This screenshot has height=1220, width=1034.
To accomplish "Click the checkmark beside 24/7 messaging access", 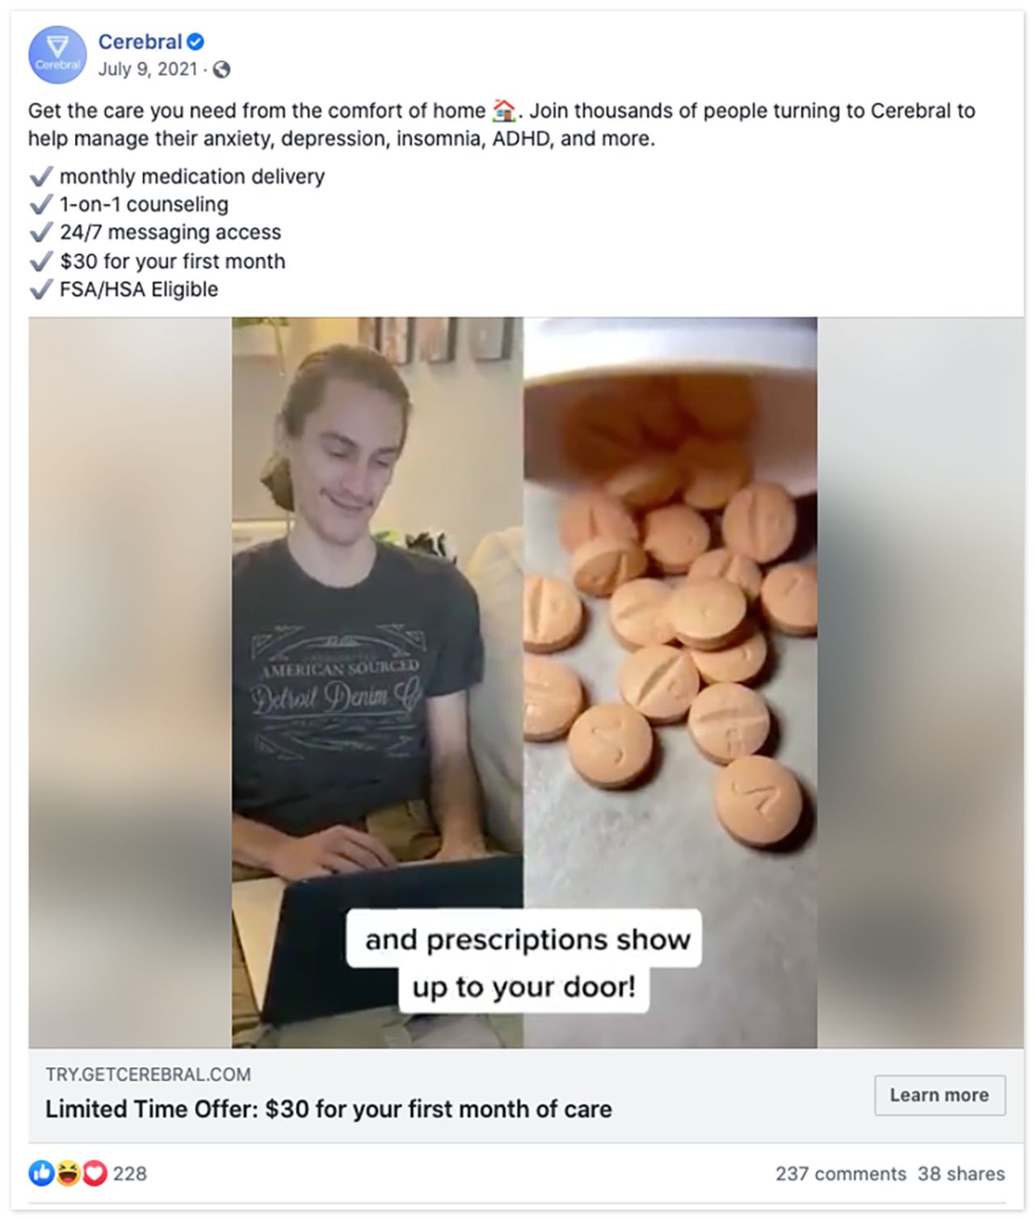I will coord(41,233).
